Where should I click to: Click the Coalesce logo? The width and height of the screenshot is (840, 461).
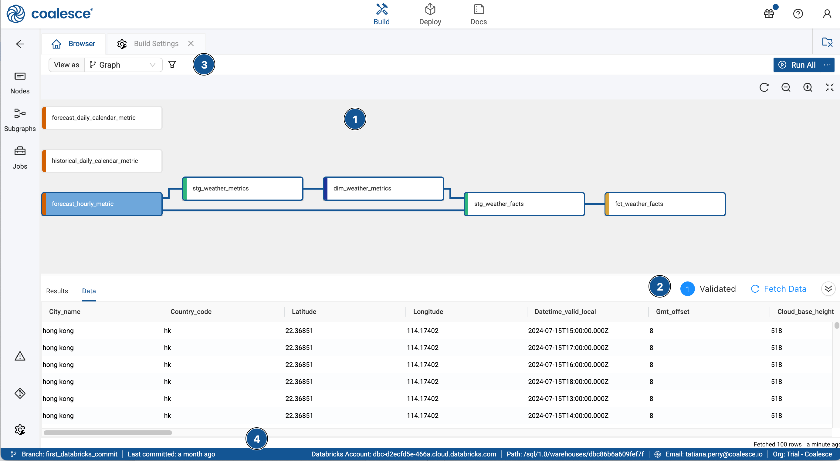click(x=50, y=14)
